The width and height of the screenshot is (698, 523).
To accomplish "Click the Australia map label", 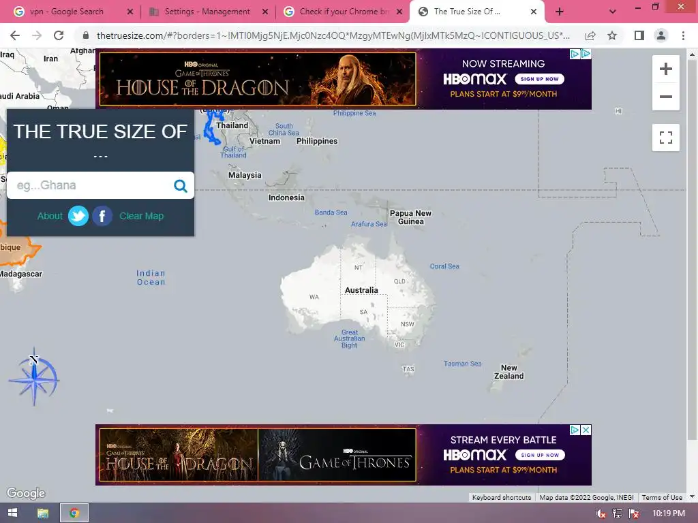I will tap(361, 290).
